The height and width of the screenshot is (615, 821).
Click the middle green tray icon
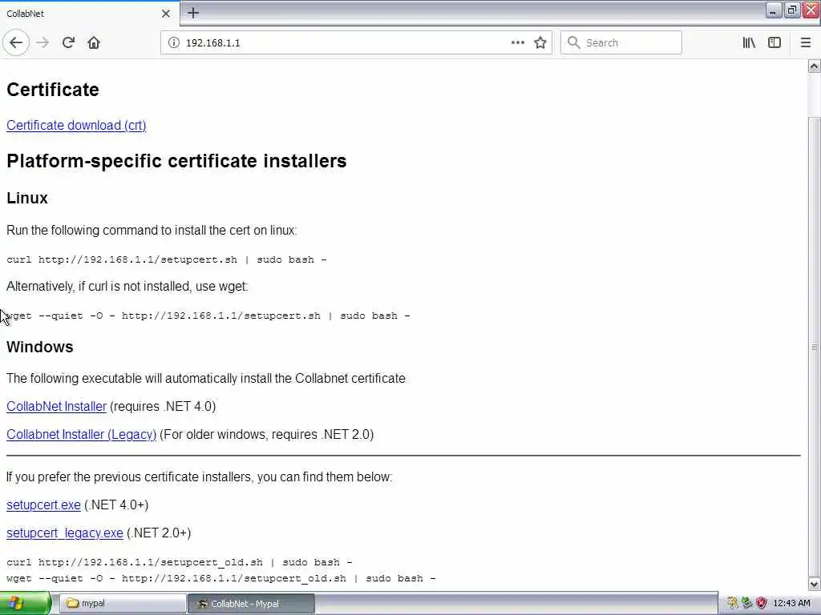(747, 603)
